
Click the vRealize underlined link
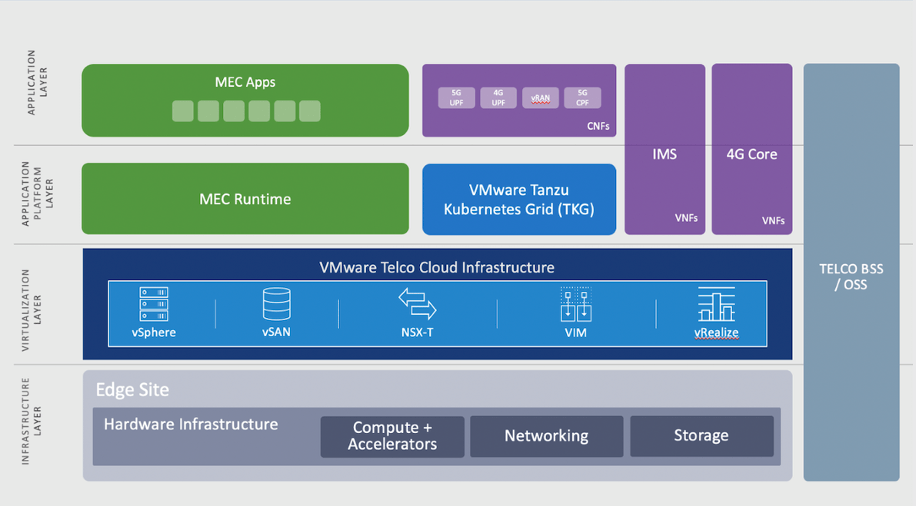point(716,332)
